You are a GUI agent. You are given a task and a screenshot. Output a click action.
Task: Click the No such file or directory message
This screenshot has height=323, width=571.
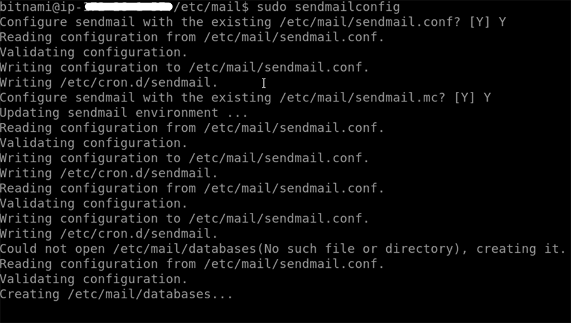(362, 249)
